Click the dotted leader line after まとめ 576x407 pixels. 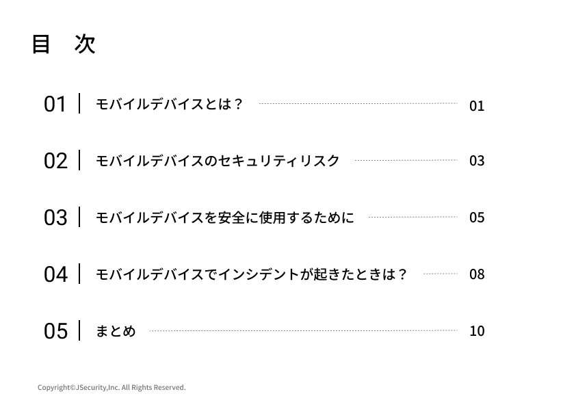click(x=303, y=330)
